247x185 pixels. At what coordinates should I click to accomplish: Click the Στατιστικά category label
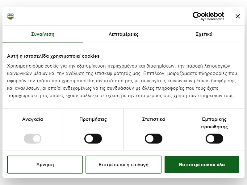[153, 119]
